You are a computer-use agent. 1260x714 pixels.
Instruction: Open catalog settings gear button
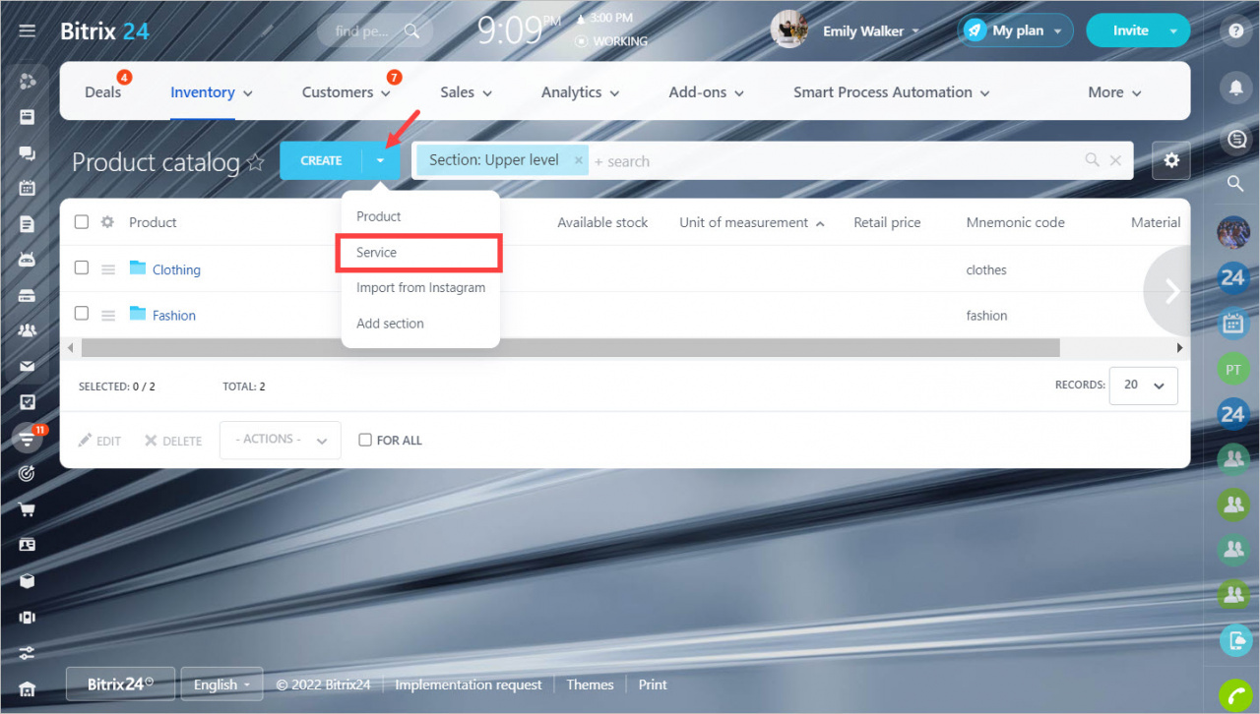[1170, 160]
